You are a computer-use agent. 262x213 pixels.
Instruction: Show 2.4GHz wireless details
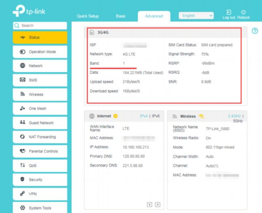234,116
